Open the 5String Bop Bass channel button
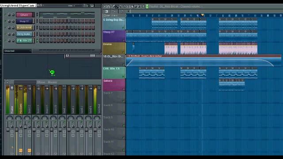The width and height of the screenshot is (283, 159). click(24, 34)
